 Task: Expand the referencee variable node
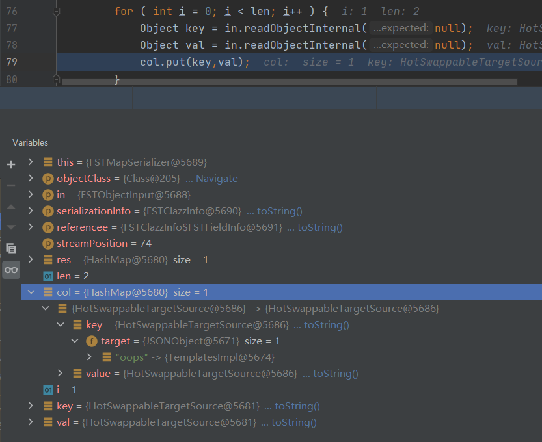tap(31, 227)
